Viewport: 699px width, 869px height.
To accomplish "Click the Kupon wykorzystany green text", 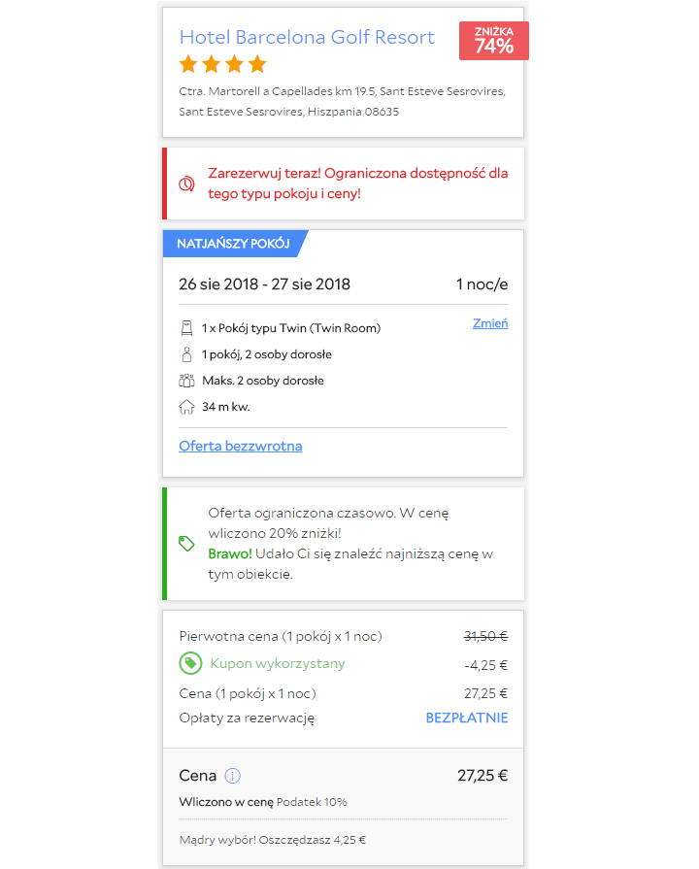I will 278,663.
